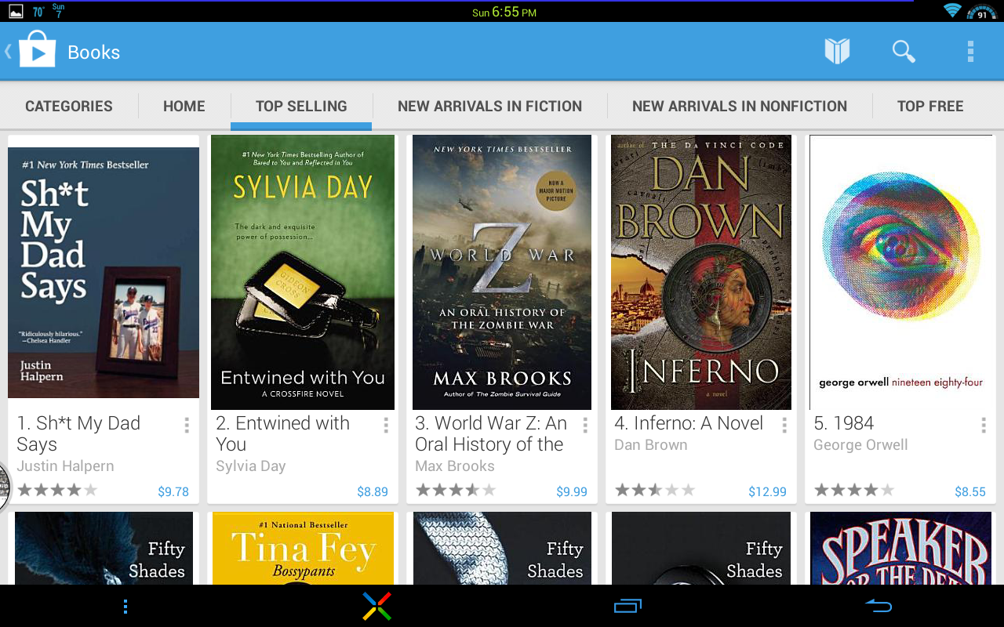Tap the Play Store bag icon

(x=37, y=49)
